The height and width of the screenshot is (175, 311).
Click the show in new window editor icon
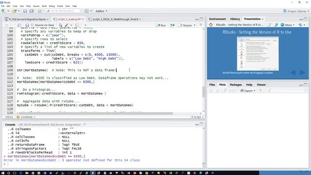coord(19,25)
